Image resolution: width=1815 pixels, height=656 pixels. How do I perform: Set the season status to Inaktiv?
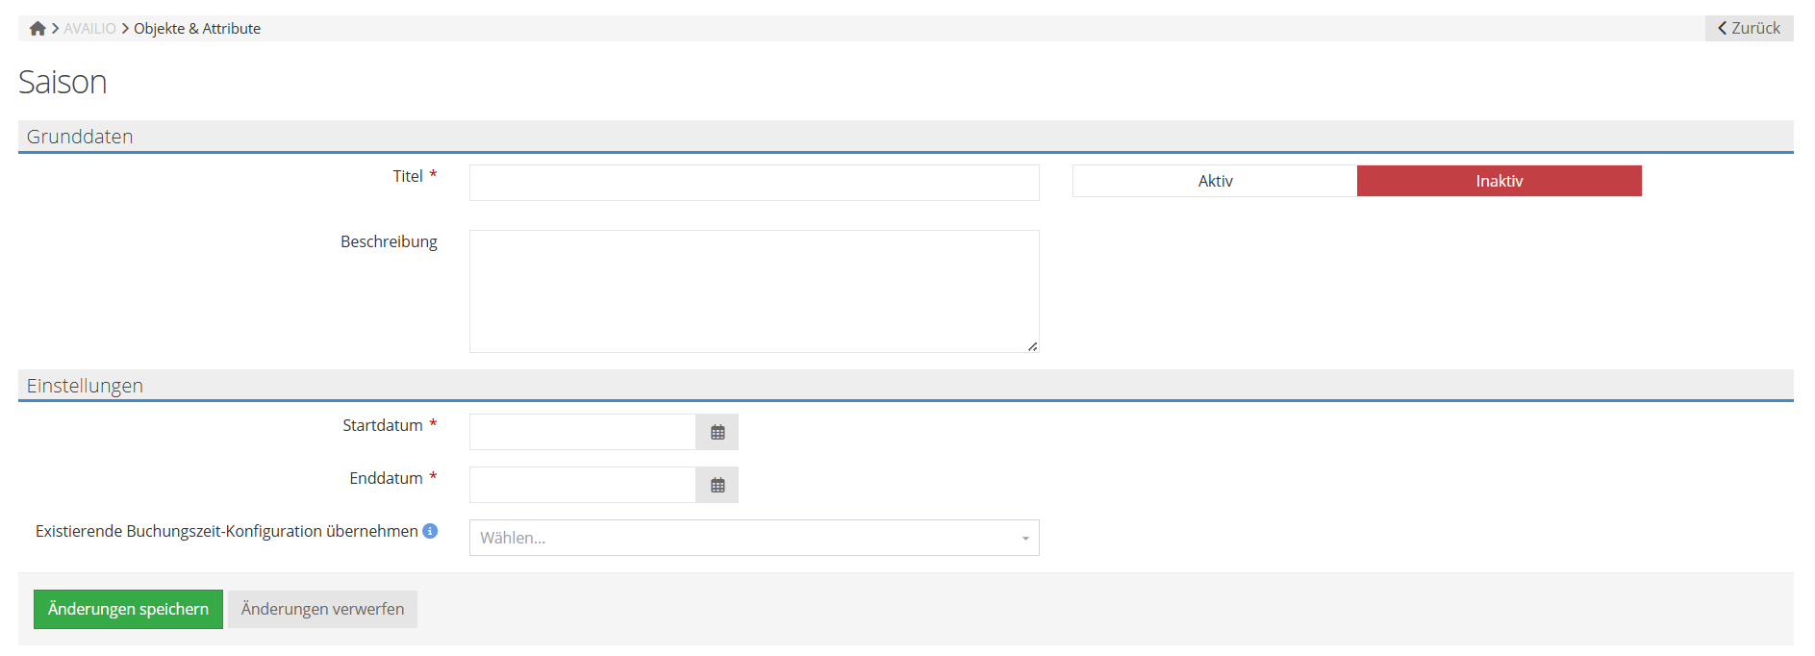[x=1499, y=181]
